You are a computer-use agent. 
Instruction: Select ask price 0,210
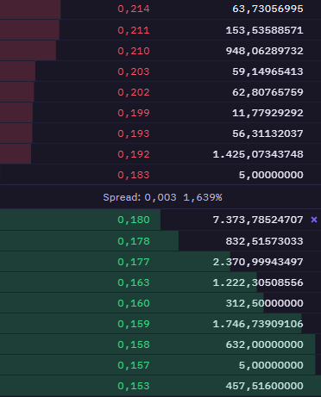click(x=134, y=51)
